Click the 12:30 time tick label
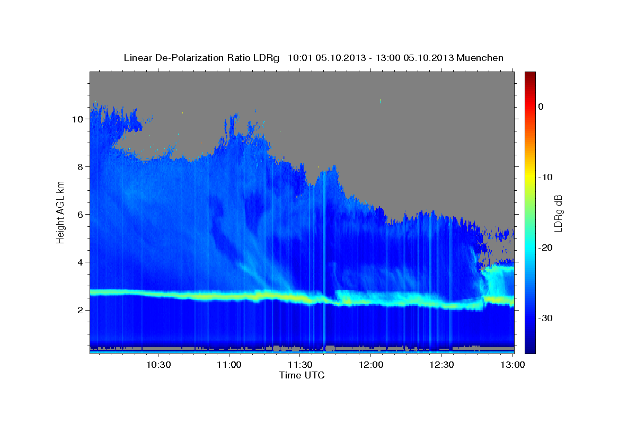636x424 pixels. pos(442,365)
